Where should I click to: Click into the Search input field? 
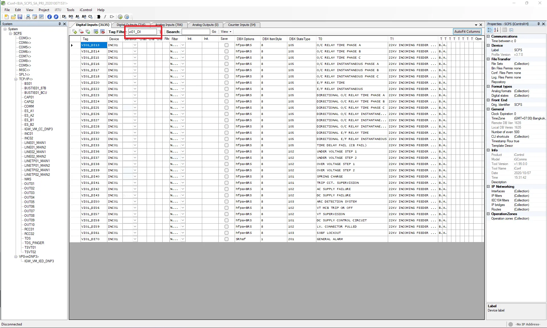[196, 32]
